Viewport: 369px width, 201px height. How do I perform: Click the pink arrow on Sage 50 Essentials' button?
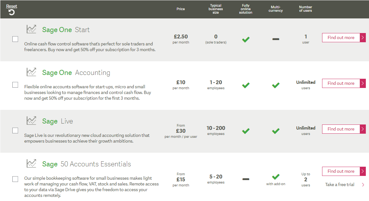(x=363, y=171)
